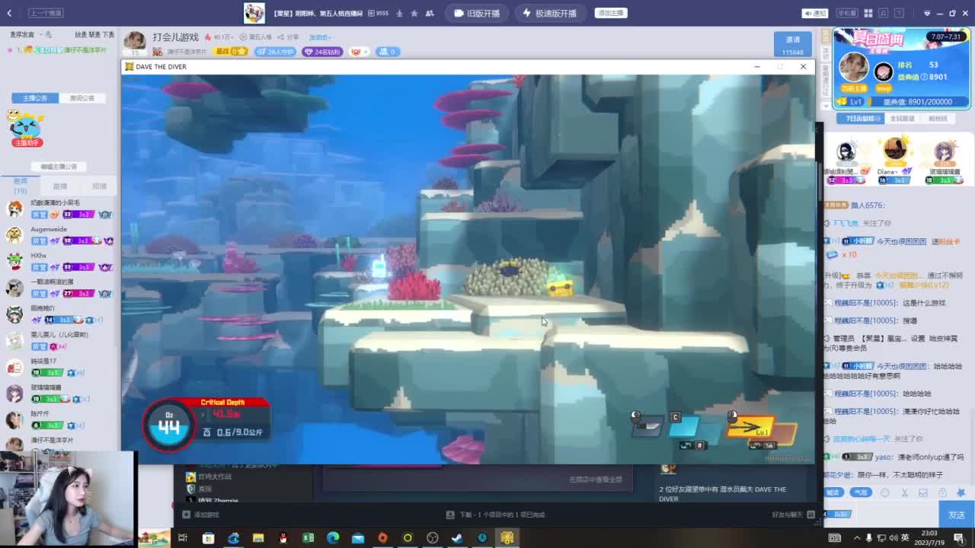Open the grid layout icon in title bar
The height and width of the screenshot is (548, 975).
click(868, 13)
